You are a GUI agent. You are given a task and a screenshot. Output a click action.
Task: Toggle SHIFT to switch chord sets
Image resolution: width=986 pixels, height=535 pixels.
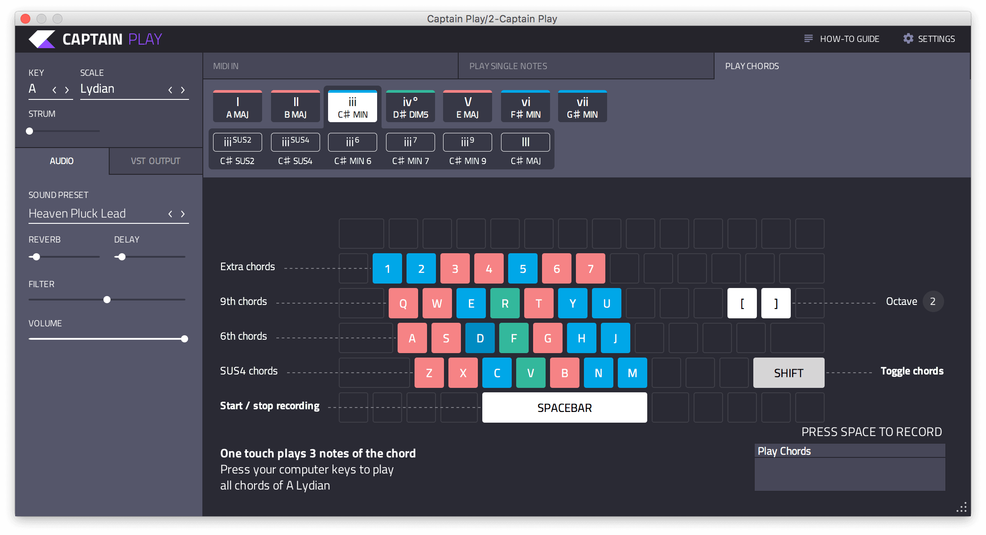(x=789, y=371)
